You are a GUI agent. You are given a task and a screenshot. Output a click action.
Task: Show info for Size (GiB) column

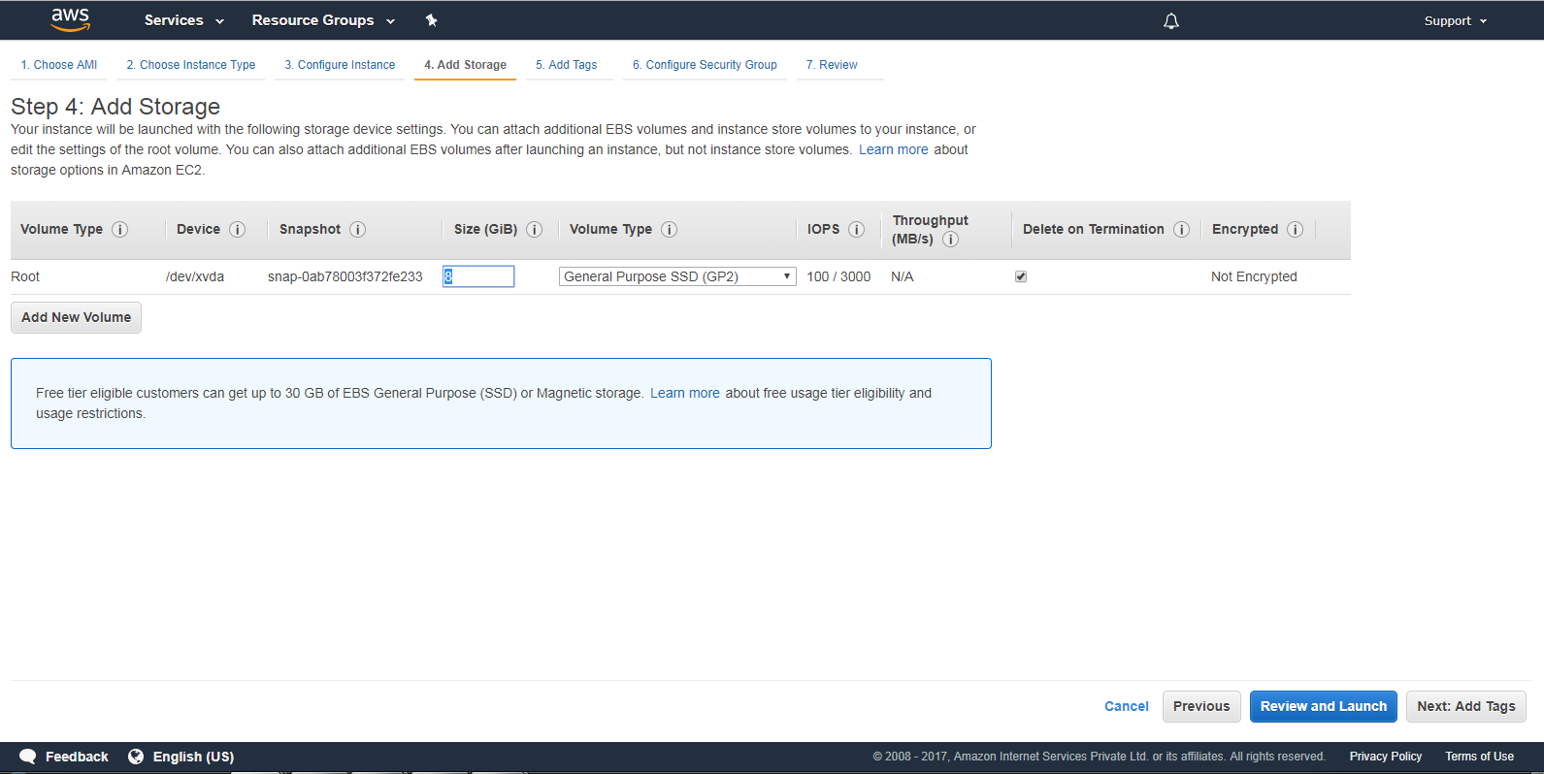click(534, 230)
